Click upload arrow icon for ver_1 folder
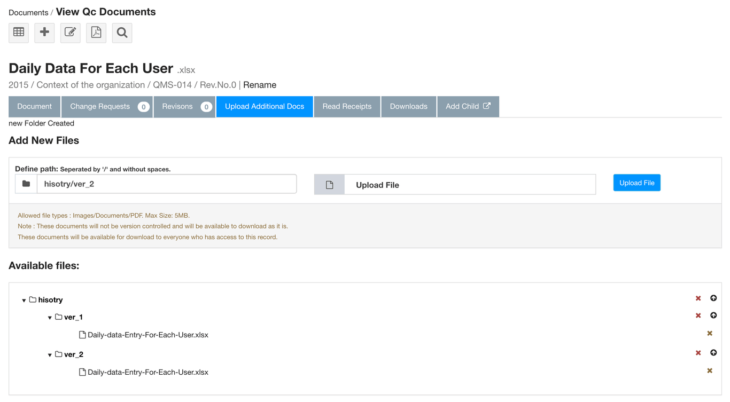 pyautogui.click(x=713, y=316)
